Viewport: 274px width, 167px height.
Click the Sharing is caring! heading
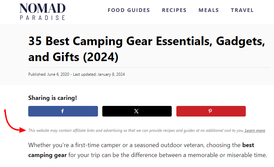(52, 98)
